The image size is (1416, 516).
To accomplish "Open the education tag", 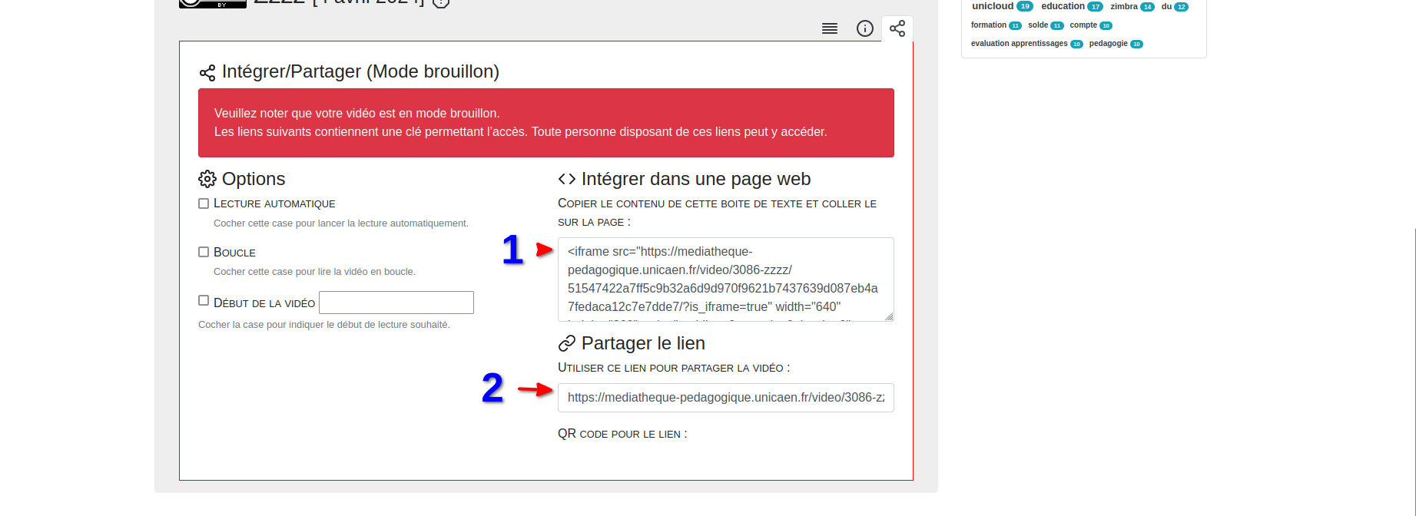I will (x=1063, y=6).
